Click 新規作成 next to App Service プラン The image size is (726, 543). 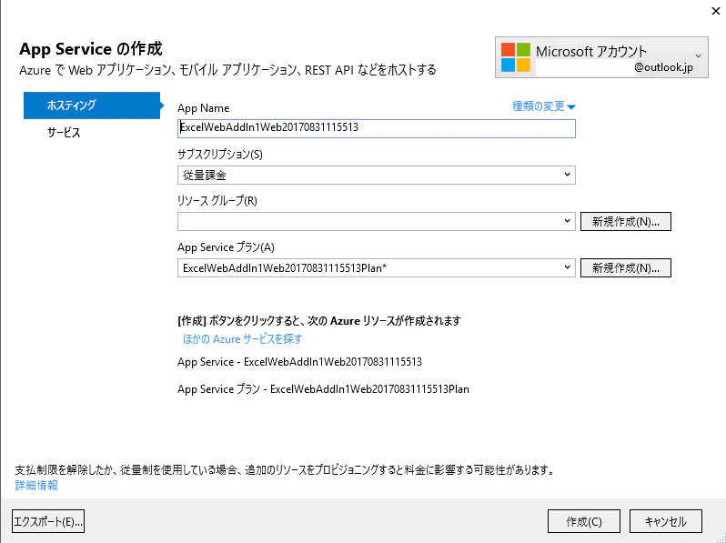pos(626,267)
